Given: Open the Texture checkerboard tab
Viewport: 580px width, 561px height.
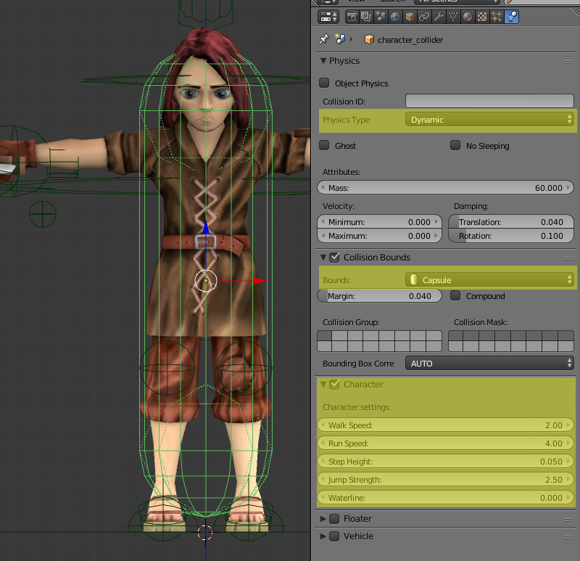Looking at the screenshot, I should 482,17.
